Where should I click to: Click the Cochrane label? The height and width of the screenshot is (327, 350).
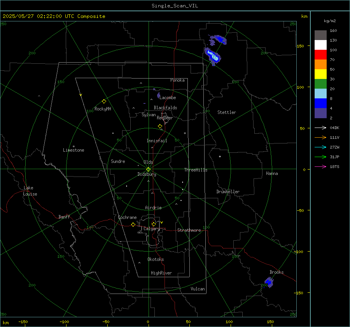pyautogui.click(x=127, y=217)
